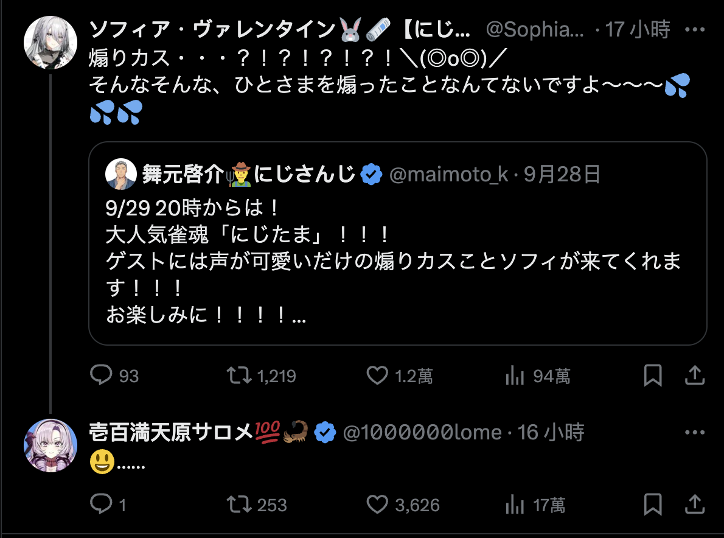View analytics showing 94萬 views
Screen dimensions: 724x538
click(x=515, y=376)
